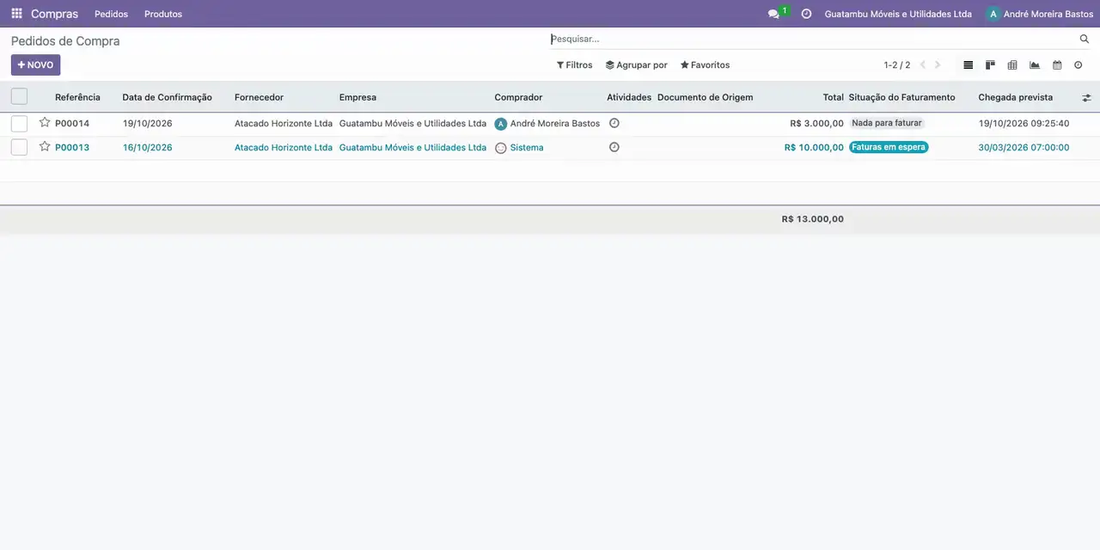Viewport: 1100px width, 550px height.
Task: Select the checkbox for order P00013
Action: coord(19,148)
